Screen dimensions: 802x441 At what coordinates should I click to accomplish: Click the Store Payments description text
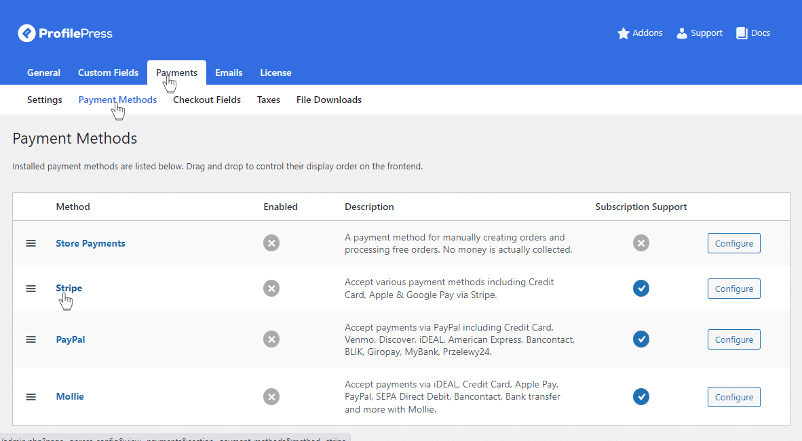pos(458,243)
